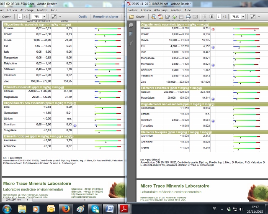Click the email envelope icon in toolbar

point(195,17)
